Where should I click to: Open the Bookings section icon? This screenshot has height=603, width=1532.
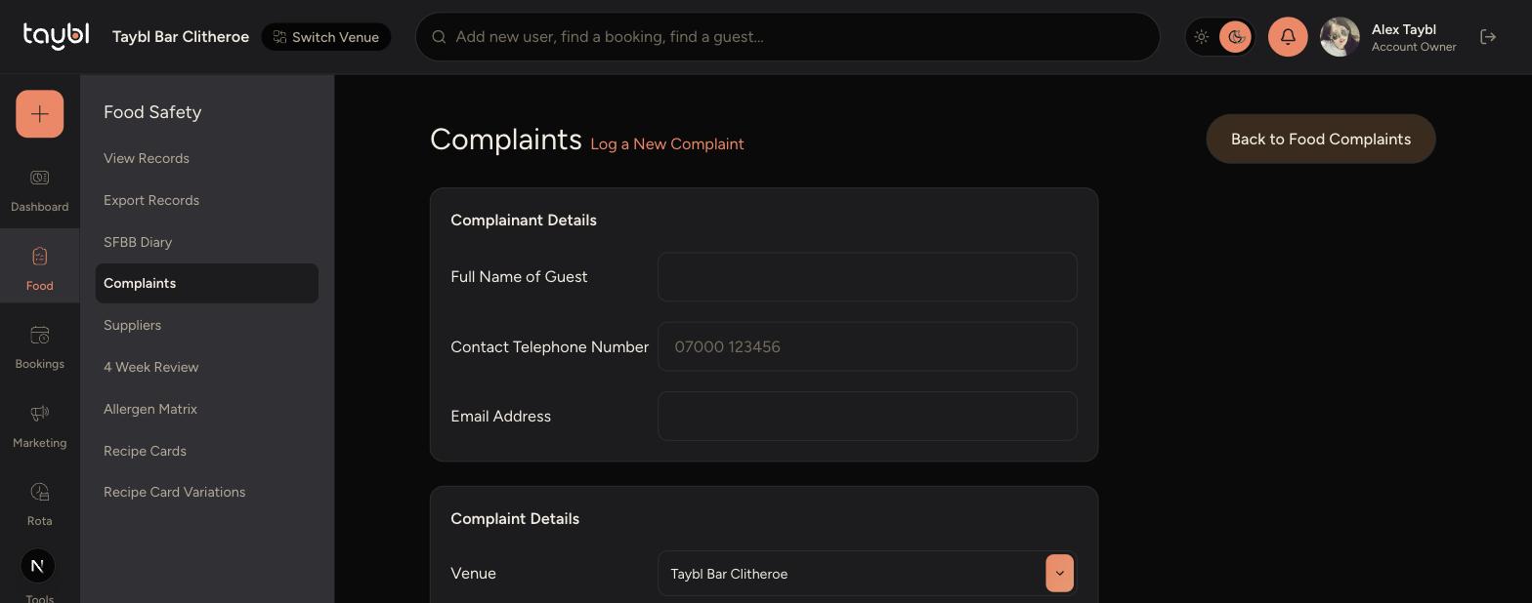(39, 335)
